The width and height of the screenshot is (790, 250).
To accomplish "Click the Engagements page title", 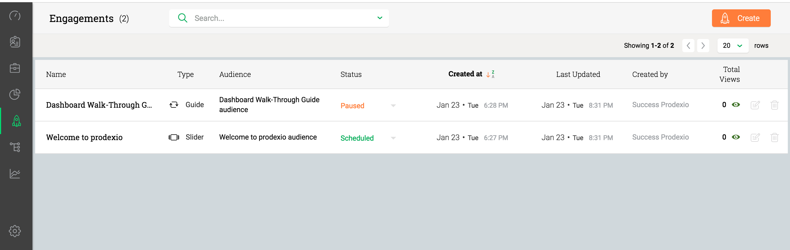I will [81, 18].
